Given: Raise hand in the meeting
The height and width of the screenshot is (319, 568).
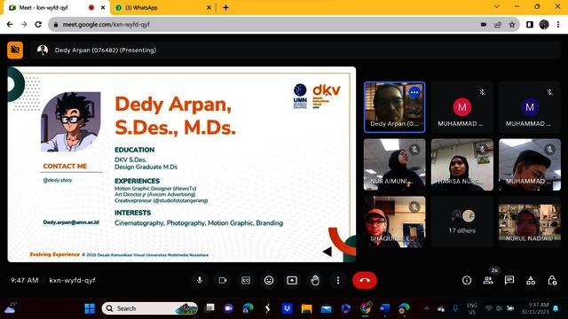Looking at the screenshot, I should tap(315, 280).
